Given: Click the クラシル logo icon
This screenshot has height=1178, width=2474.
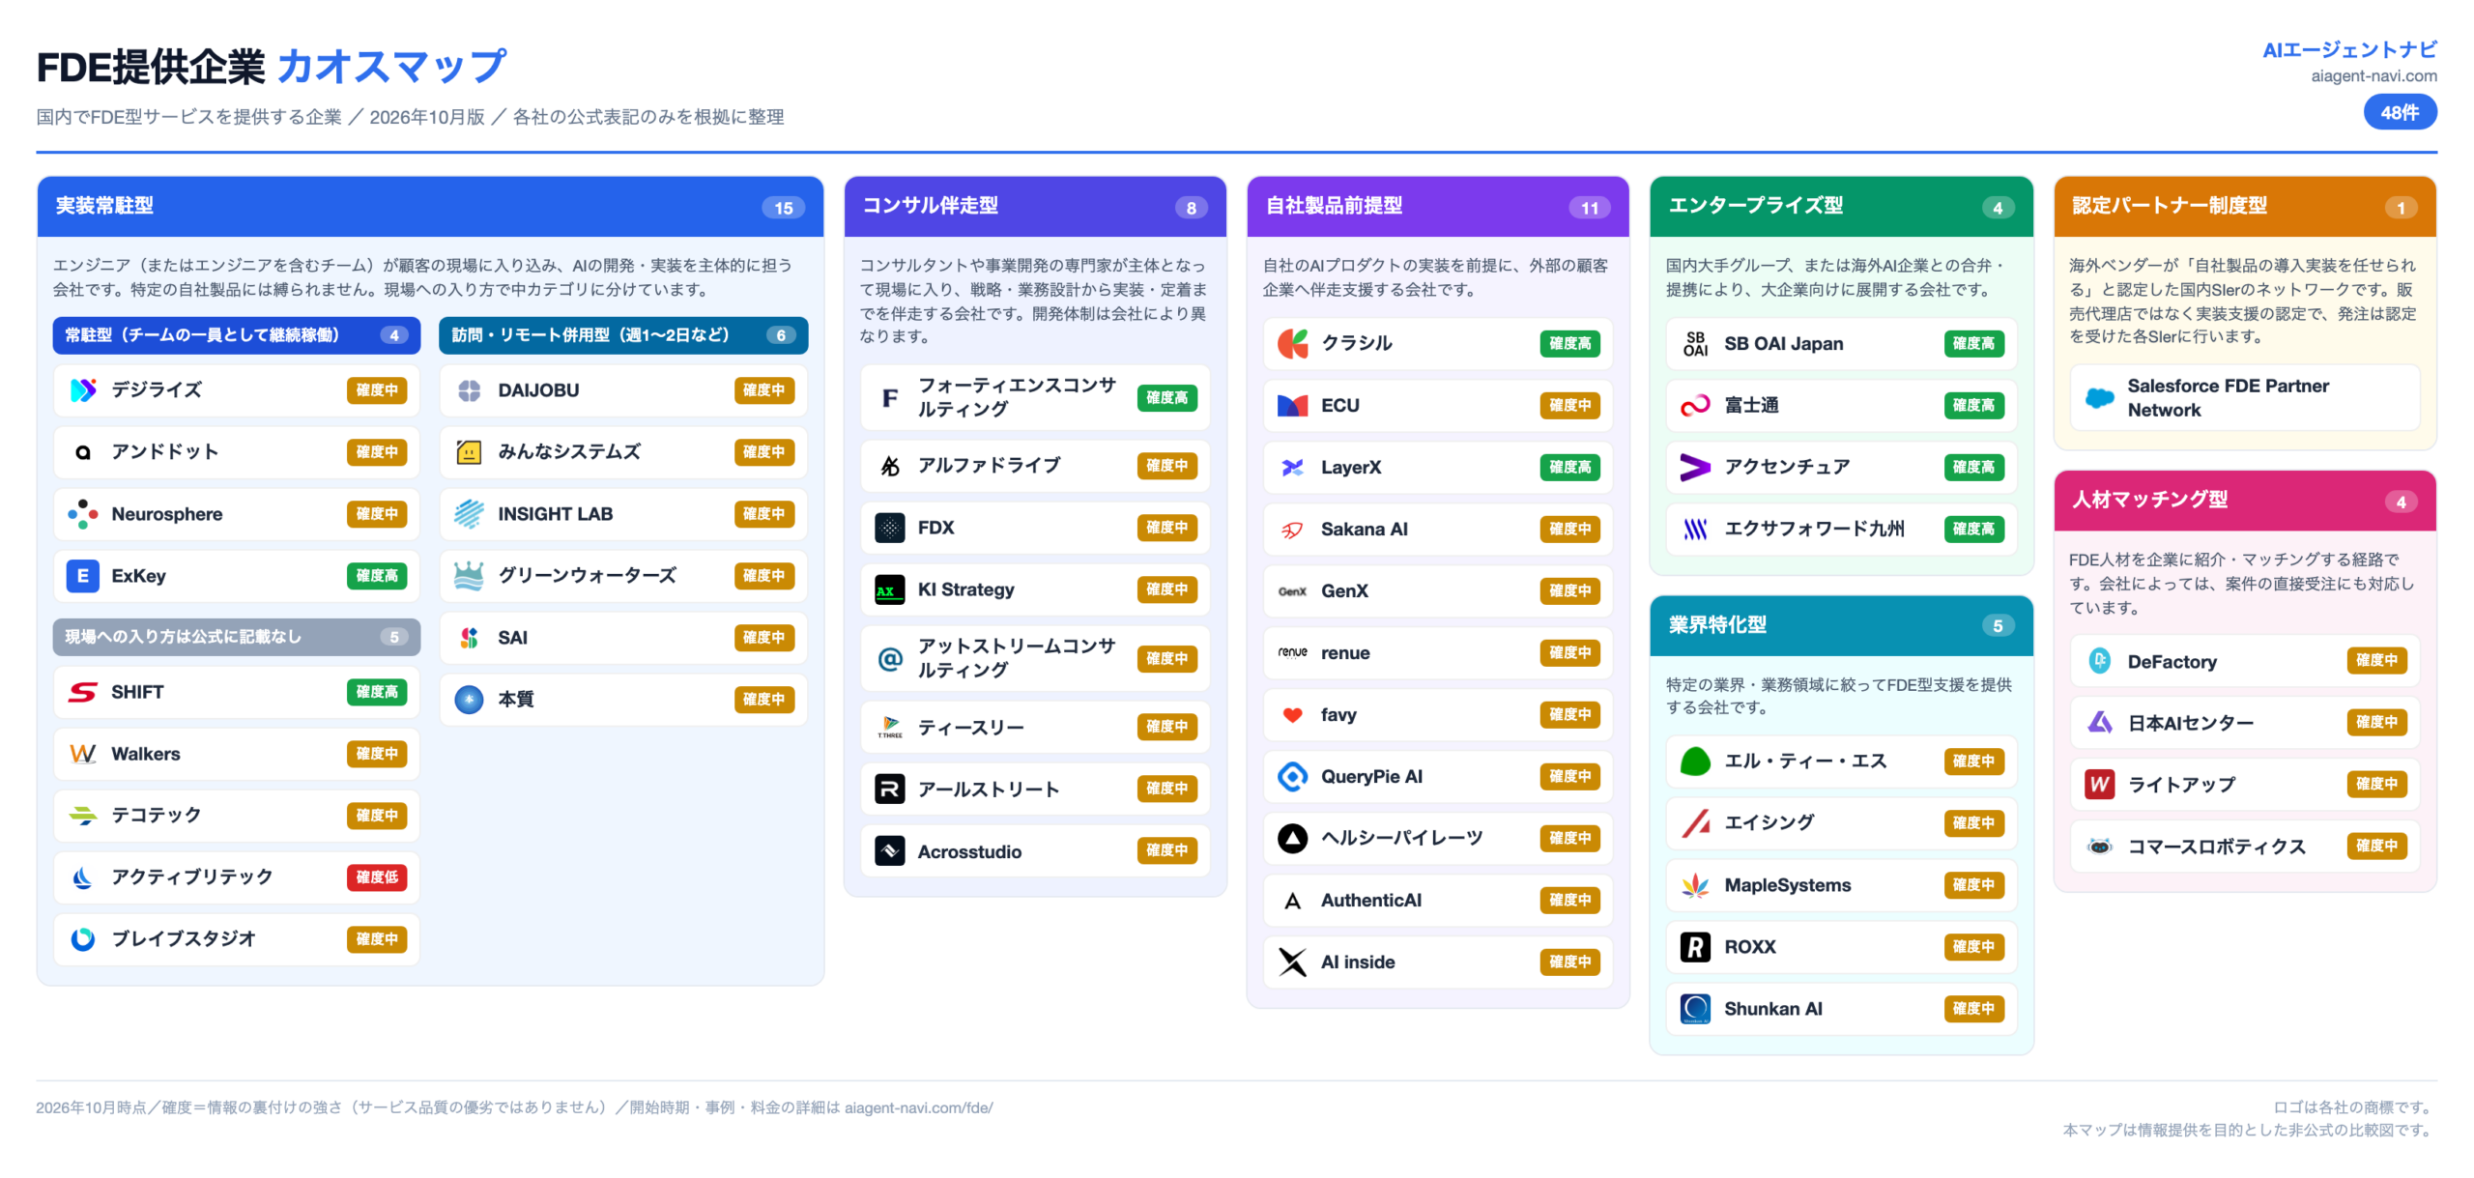Looking at the screenshot, I should (1293, 344).
